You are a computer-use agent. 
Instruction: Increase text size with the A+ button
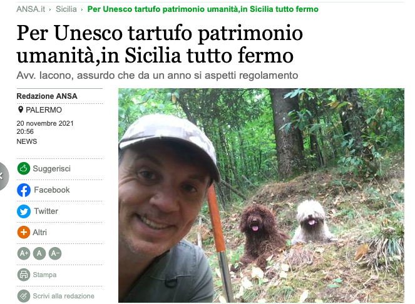[24, 253]
